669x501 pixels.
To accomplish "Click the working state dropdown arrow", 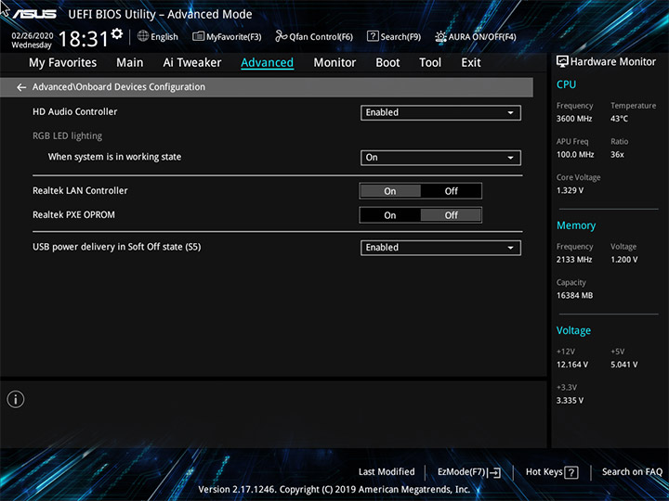I will tap(510, 158).
